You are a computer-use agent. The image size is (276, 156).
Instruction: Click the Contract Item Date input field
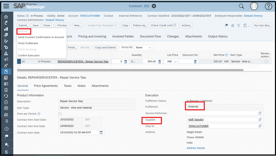(x=81, y=132)
